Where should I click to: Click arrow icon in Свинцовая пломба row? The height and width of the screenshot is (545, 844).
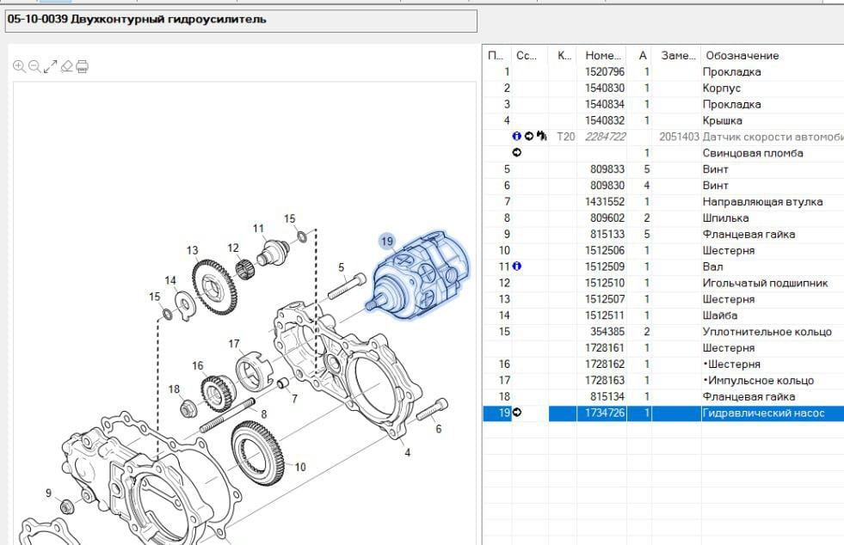(516, 153)
